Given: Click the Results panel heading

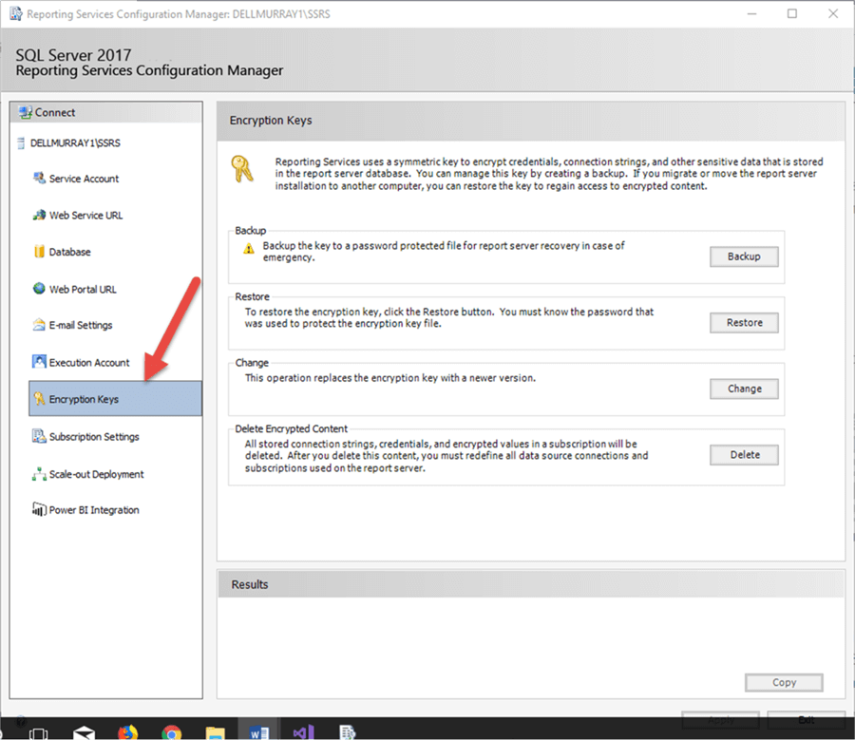Looking at the screenshot, I should pyautogui.click(x=250, y=584).
